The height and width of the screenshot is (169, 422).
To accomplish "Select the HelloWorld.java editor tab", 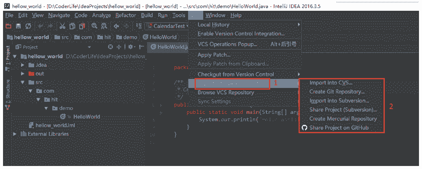I will pos(168,47).
